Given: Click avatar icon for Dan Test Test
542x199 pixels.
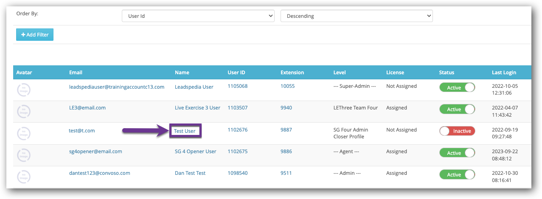Looking at the screenshot, I should 24,177.
